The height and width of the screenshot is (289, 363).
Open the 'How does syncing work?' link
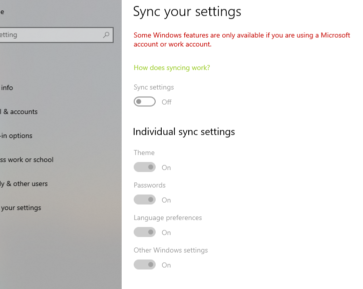[172, 67]
